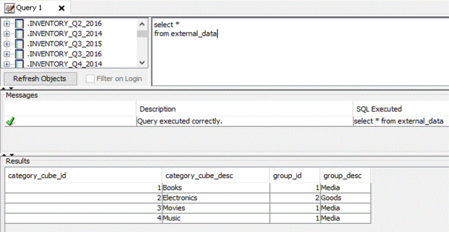Select category_cube_id cell in Books row
The image size is (449, 232).
pos(84,188)
